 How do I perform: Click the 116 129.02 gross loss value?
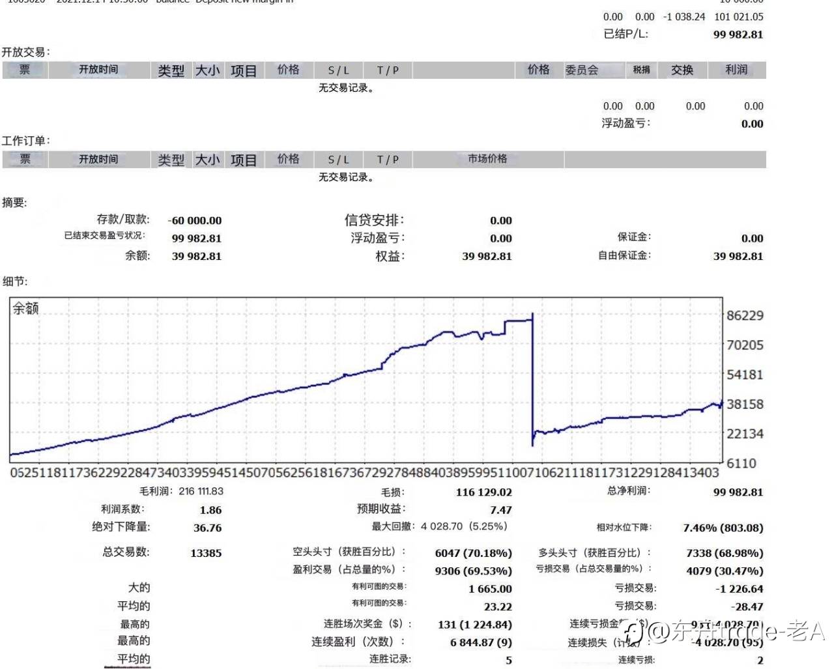(x=483, y=492)
